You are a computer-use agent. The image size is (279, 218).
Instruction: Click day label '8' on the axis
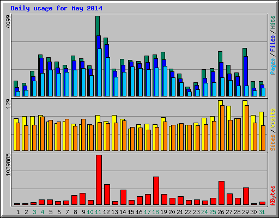click(75, 212)
